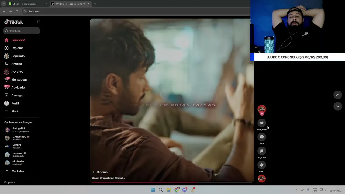
Task: Open the Carregar upload page
Action: (x=17, y=95)
